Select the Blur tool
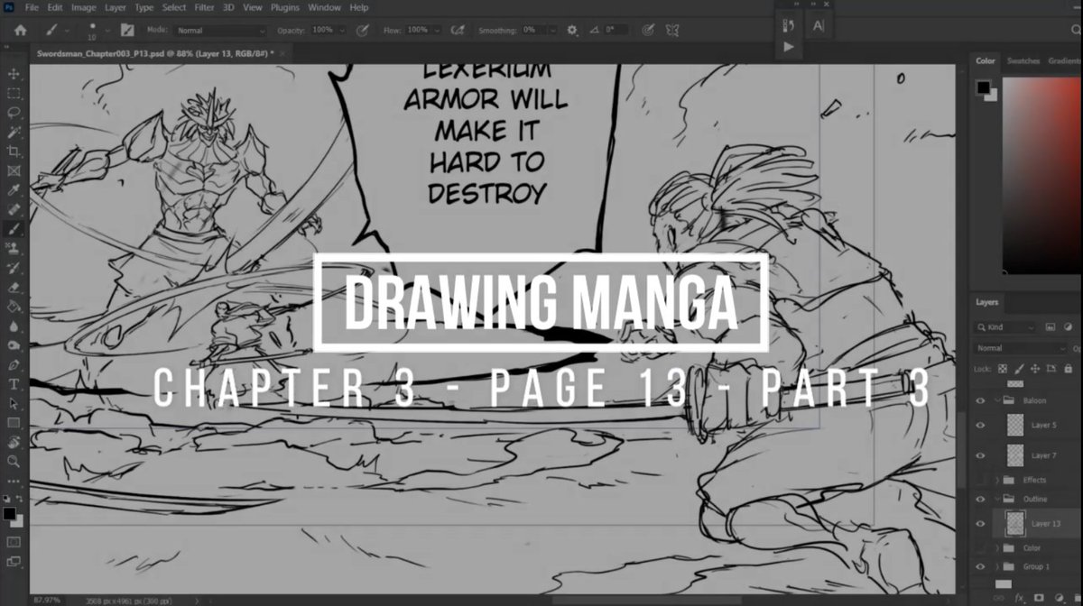Image resolution: width=1083 pixels, height=606 pixels. pos(14,326)
